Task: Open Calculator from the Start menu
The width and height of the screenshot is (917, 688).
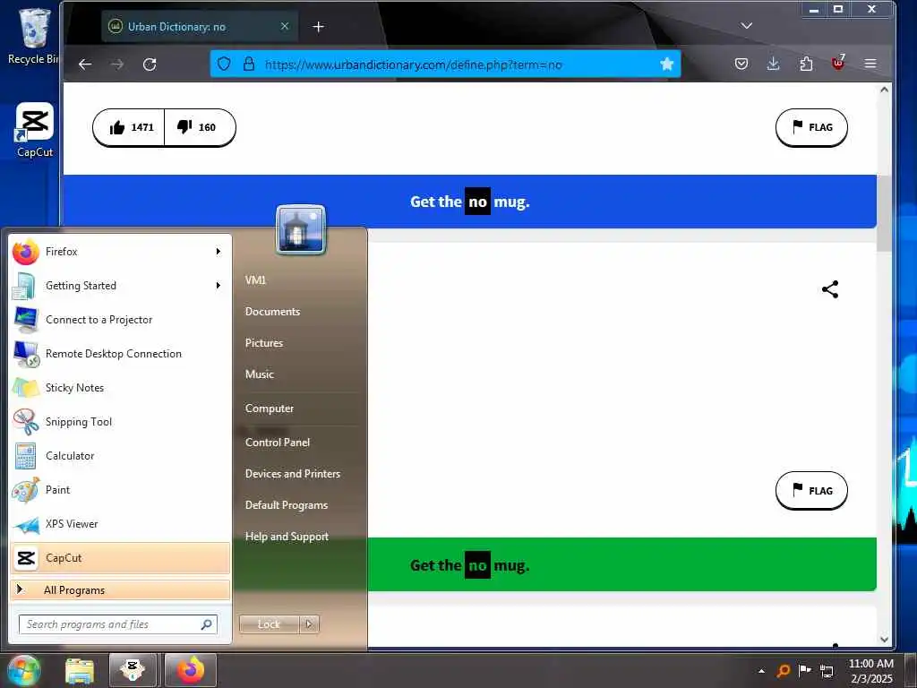Action: click(x=121, y=455)
